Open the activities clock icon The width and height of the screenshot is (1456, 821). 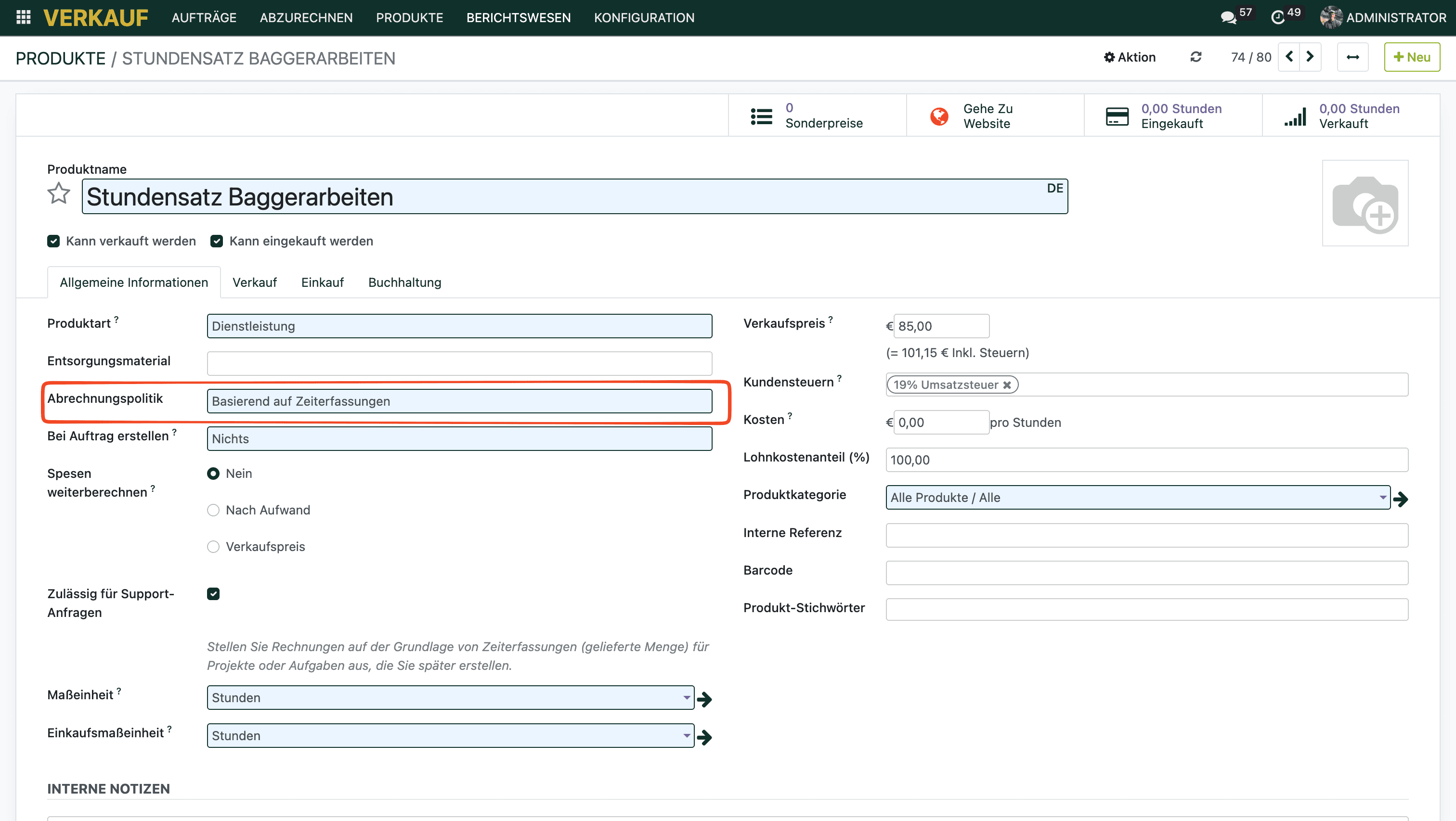[1277, 17]
